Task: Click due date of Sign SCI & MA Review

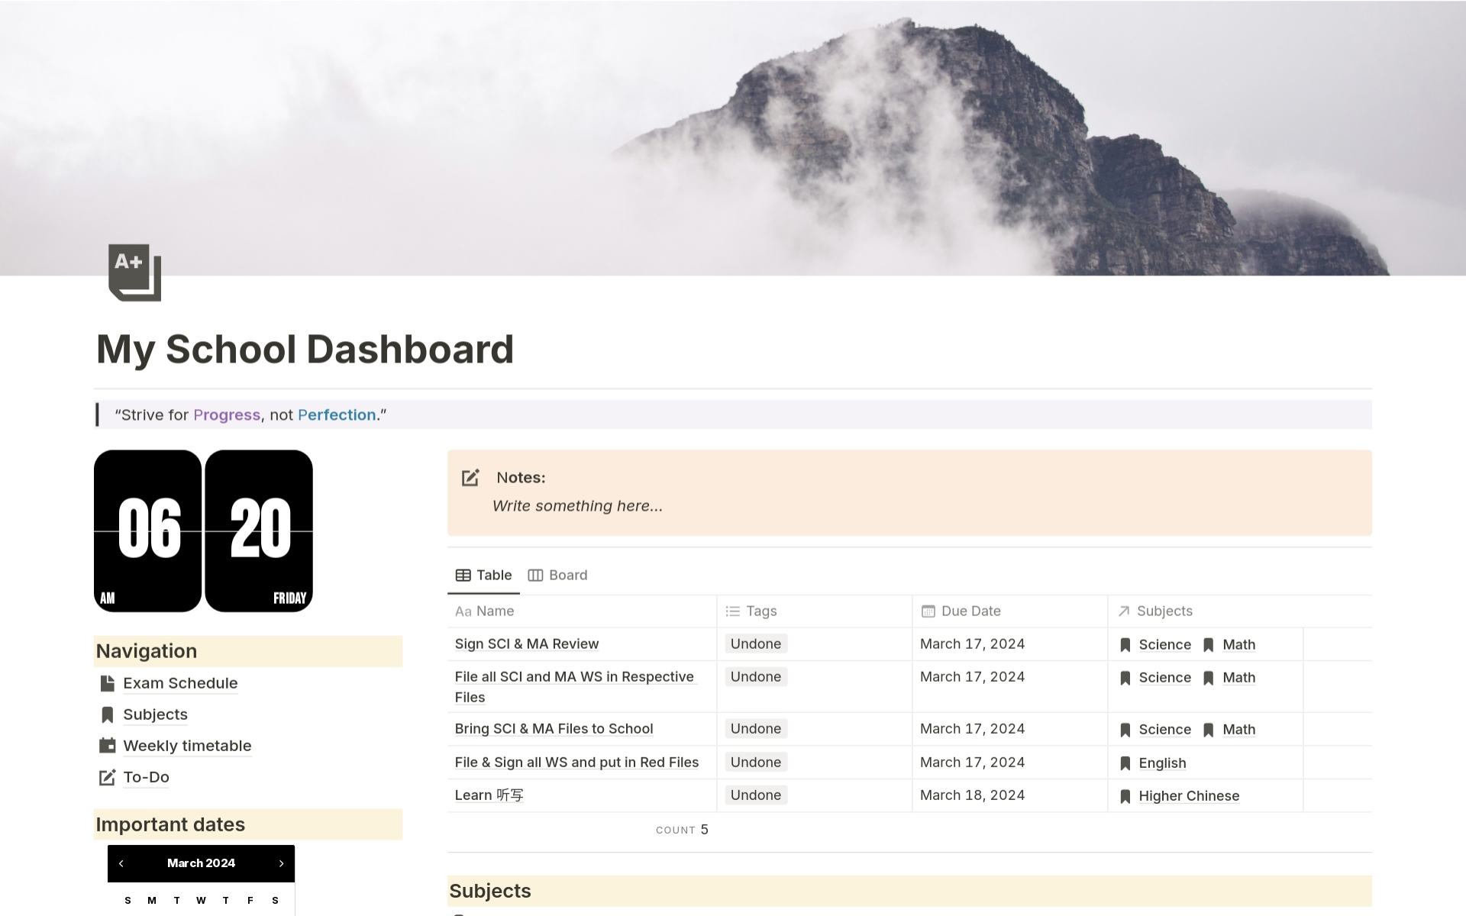Action: [972, 643]
